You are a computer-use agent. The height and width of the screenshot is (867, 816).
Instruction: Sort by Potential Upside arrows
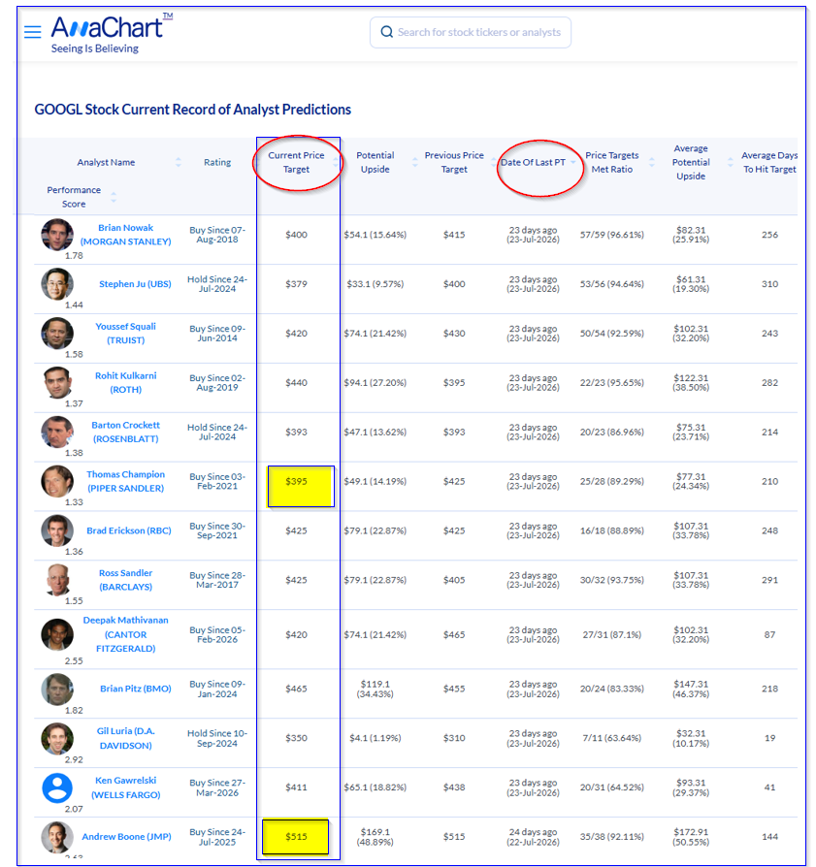click(x=415, y=162)
